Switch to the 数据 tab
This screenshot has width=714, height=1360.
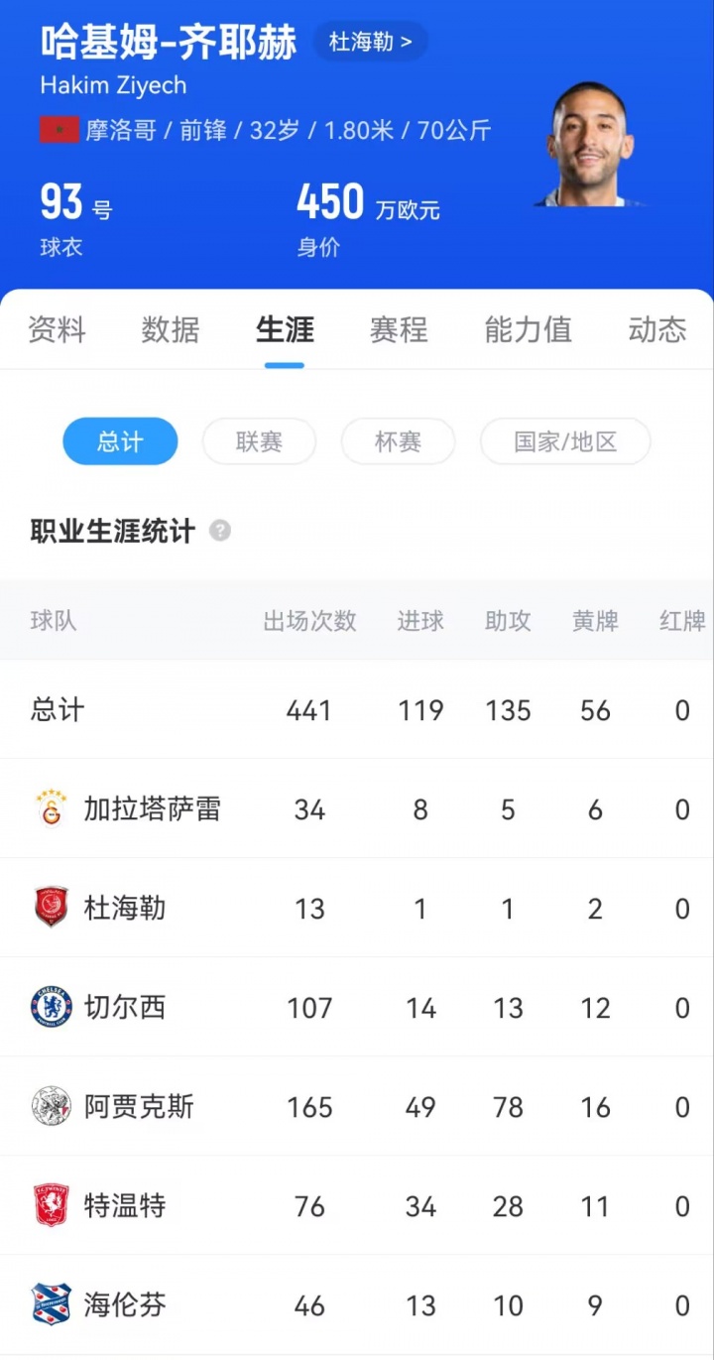[171, 329]
